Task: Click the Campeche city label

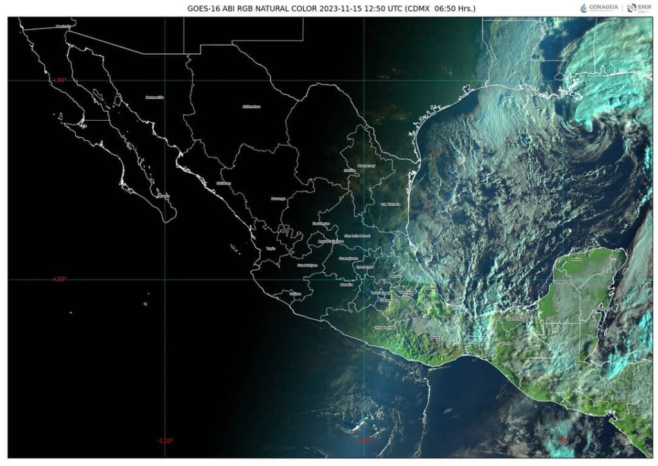Action: [560, 282]
